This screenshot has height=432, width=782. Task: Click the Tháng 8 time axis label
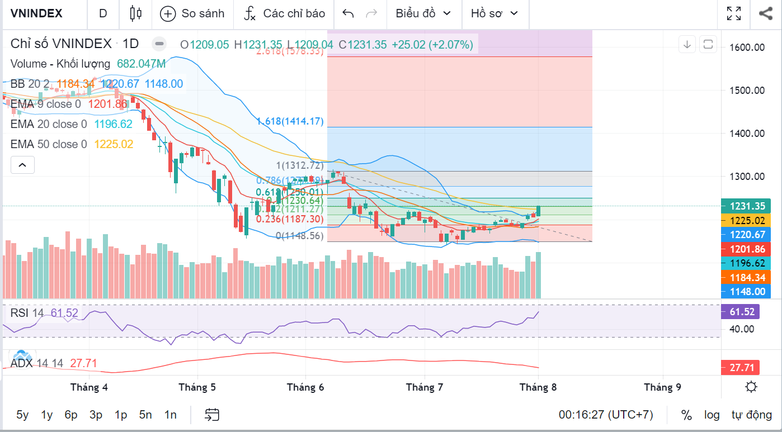point(538,387)
